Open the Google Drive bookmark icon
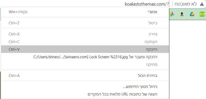The width and height of the screenshot is (206, 99). click(192, 14)
